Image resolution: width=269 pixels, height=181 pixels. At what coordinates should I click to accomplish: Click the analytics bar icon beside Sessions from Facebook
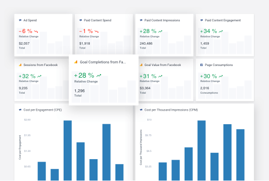tap(20, 65)
